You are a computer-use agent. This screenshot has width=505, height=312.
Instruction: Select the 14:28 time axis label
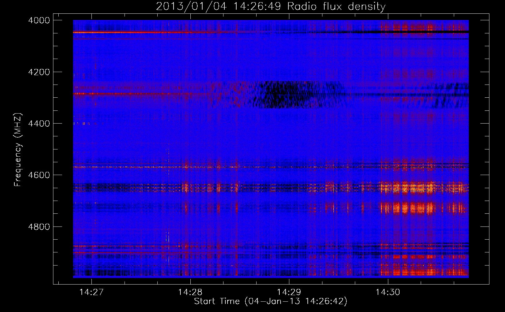tap(190, 292)
